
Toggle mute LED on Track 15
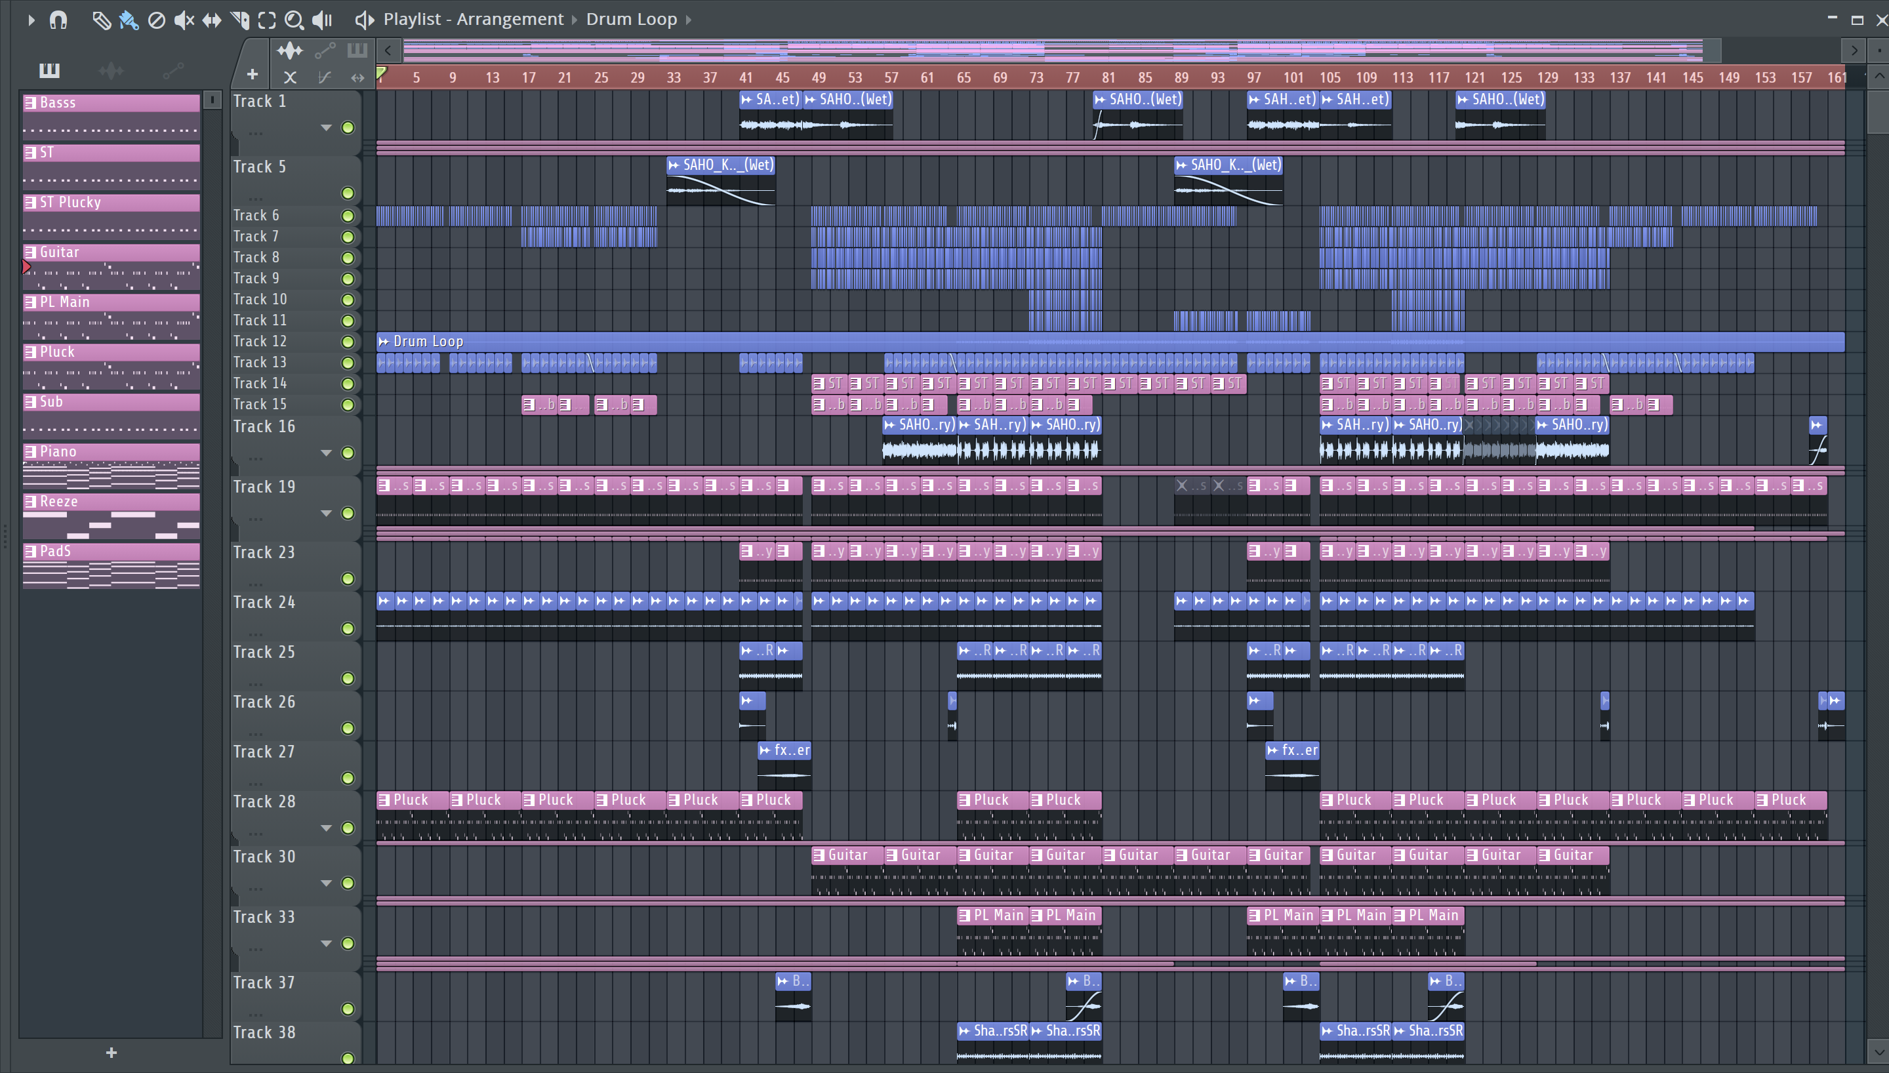[x=348, y=405]
